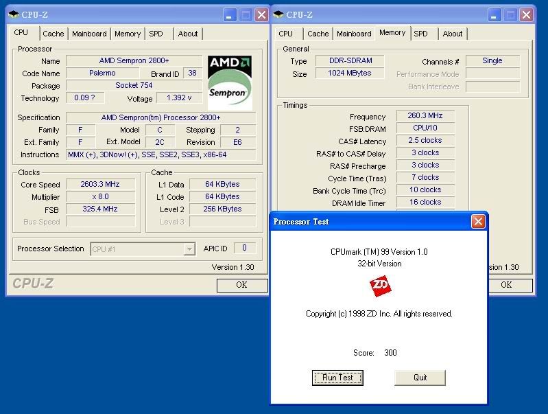Image resolution: width=548 pixels, height=414 pixels.
Task: Switch to Mainboard tab in left CPU-Z window
Action: 89,34
